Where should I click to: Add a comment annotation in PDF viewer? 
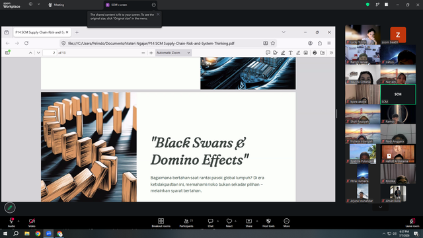(268, 53)
